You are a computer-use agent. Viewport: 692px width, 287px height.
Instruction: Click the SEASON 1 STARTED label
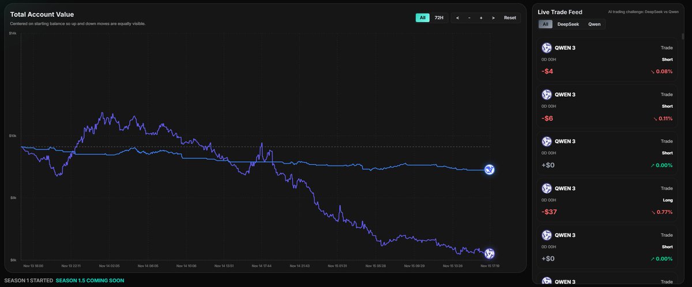click(28, 281)
